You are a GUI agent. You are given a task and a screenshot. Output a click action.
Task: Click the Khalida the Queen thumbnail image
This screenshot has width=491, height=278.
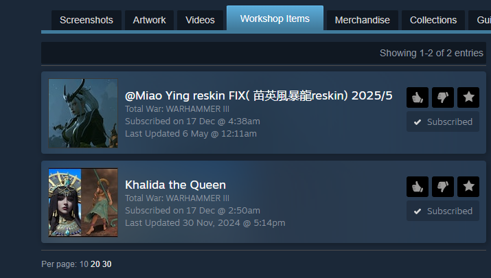(x=83, y=202)
